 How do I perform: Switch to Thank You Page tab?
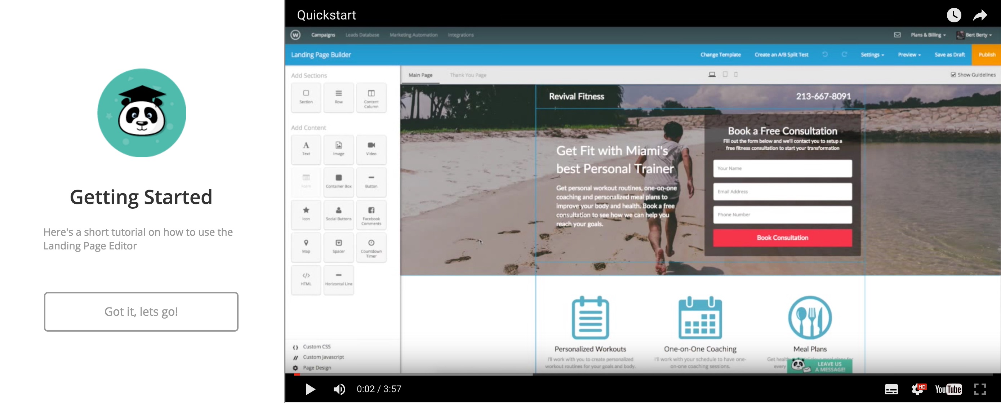point(468,75)
